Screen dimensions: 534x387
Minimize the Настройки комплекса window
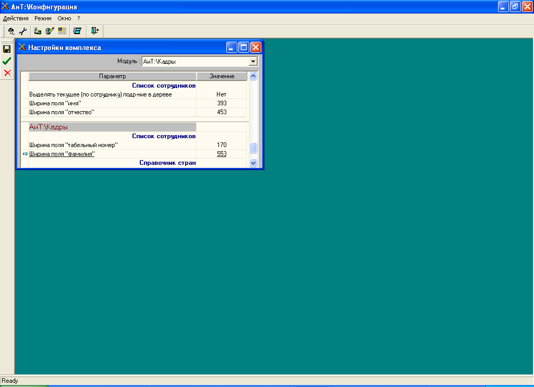[x=232, y=47]
